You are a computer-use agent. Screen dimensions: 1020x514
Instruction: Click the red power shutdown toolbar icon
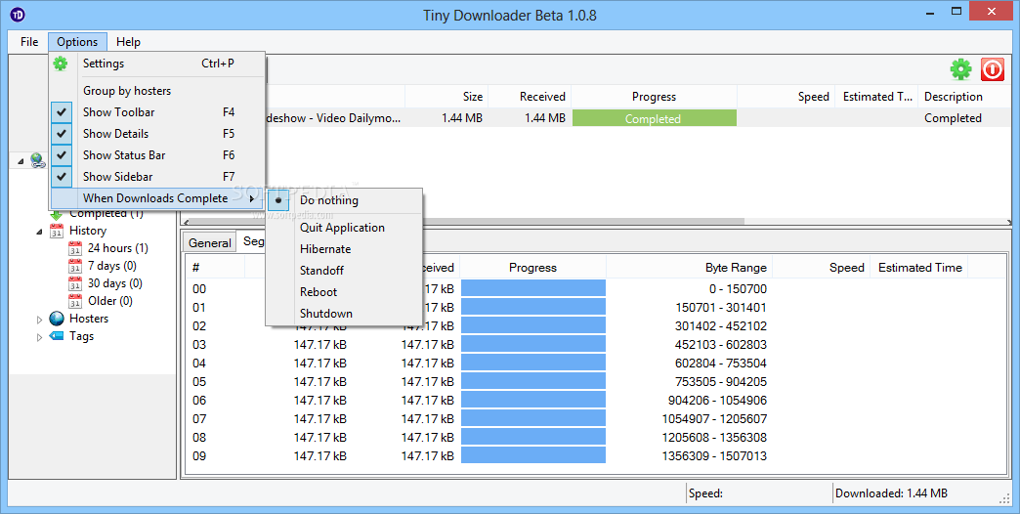[992, 69]
